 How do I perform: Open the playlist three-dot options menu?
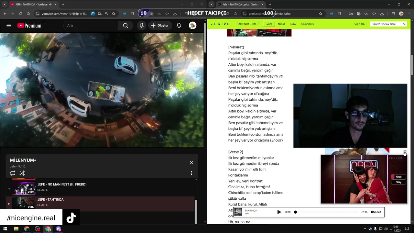(x=191, y=173)
